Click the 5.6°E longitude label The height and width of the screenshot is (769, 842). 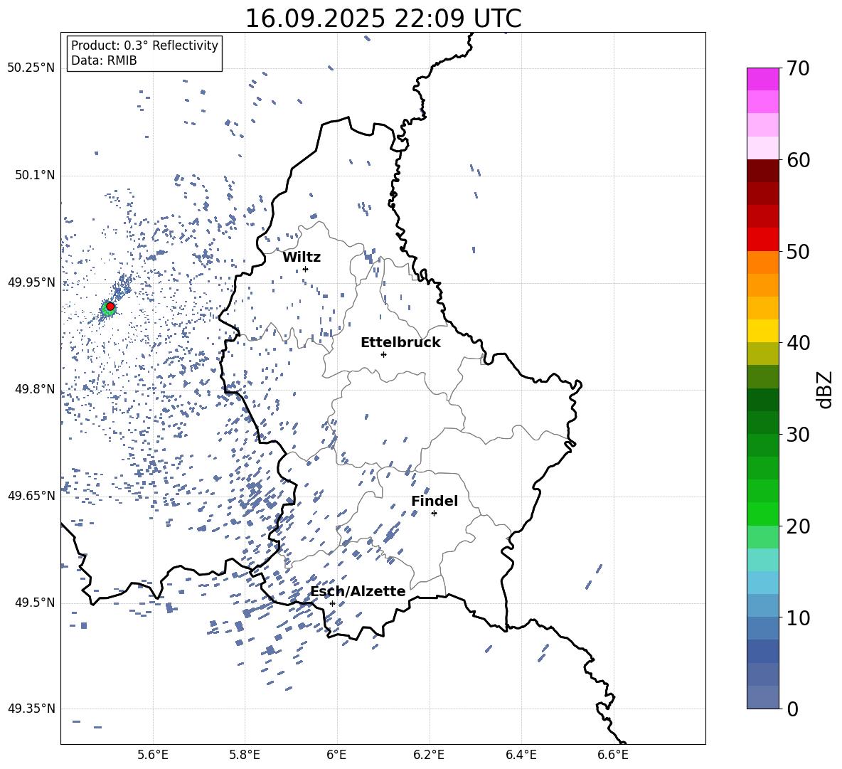tap(153, 755)
